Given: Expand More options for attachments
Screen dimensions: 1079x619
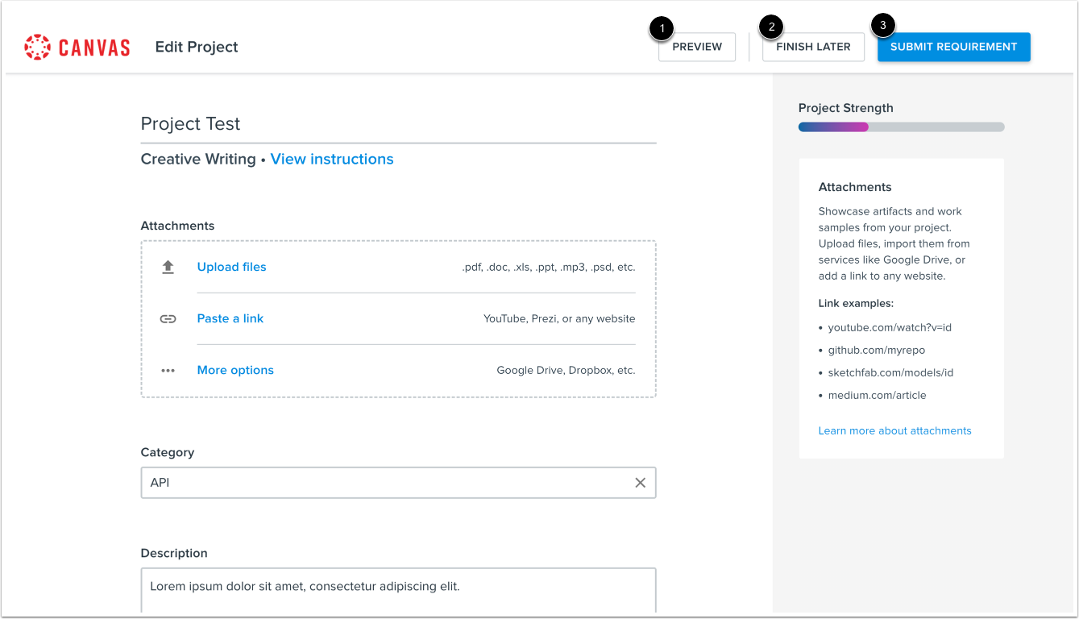Looking at the screenshot, I should (235, 370).
